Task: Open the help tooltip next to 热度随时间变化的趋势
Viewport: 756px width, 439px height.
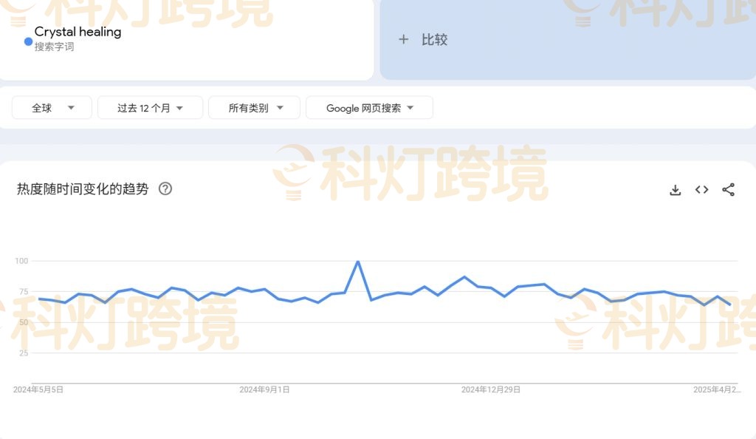Action: (x=164, y=189)
